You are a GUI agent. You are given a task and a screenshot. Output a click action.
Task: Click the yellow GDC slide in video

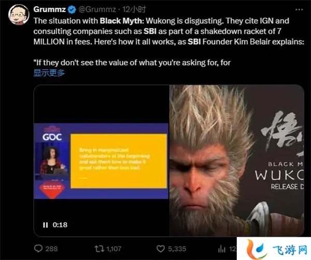click(119, 161)
